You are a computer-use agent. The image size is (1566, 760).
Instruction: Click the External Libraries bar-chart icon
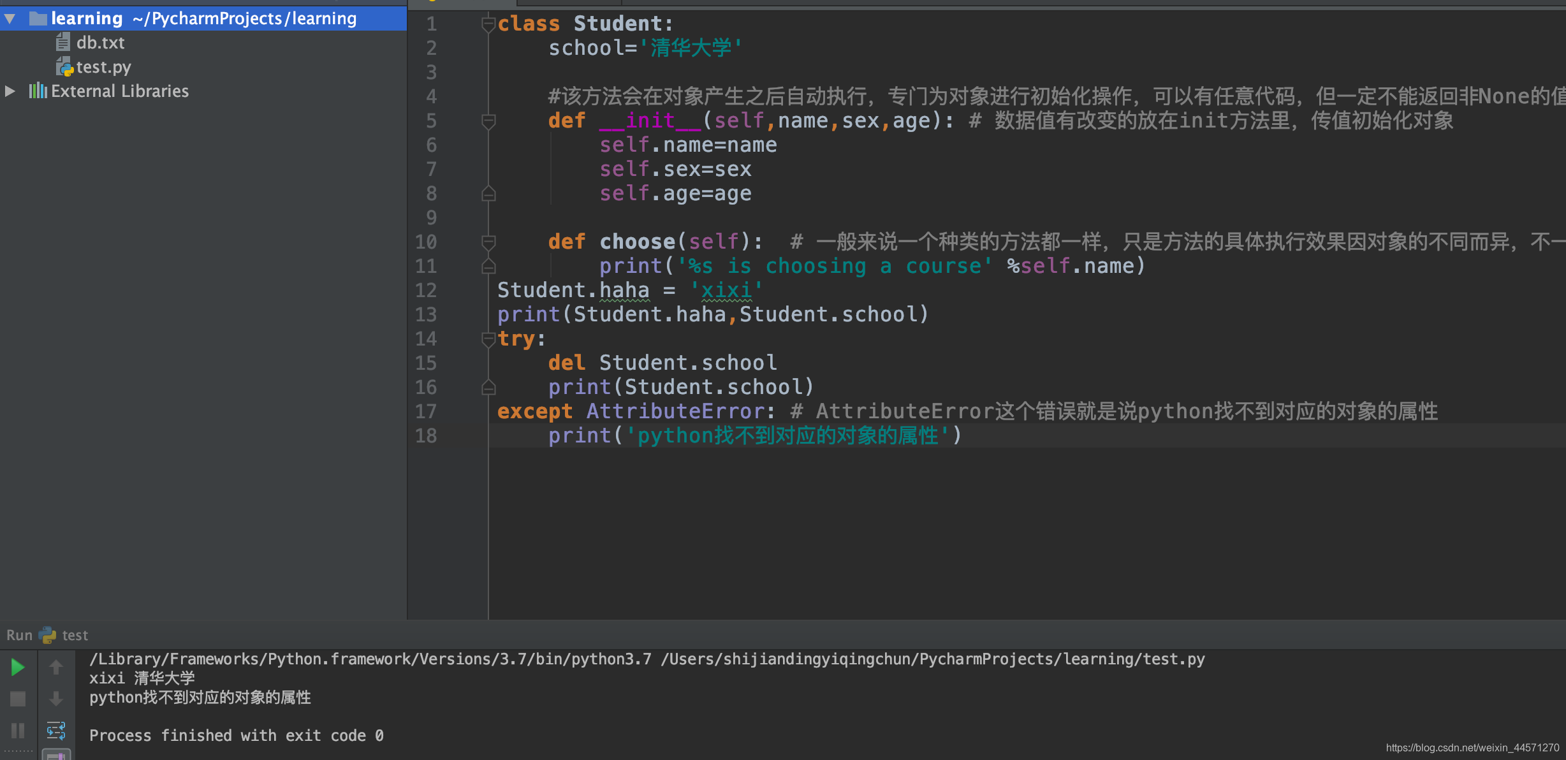tap(38, 91)
